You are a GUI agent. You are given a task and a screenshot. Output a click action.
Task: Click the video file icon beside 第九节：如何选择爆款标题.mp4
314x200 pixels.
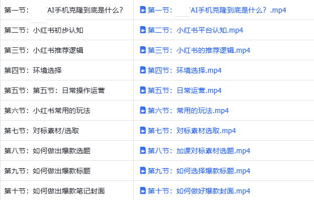coord(143,170)
